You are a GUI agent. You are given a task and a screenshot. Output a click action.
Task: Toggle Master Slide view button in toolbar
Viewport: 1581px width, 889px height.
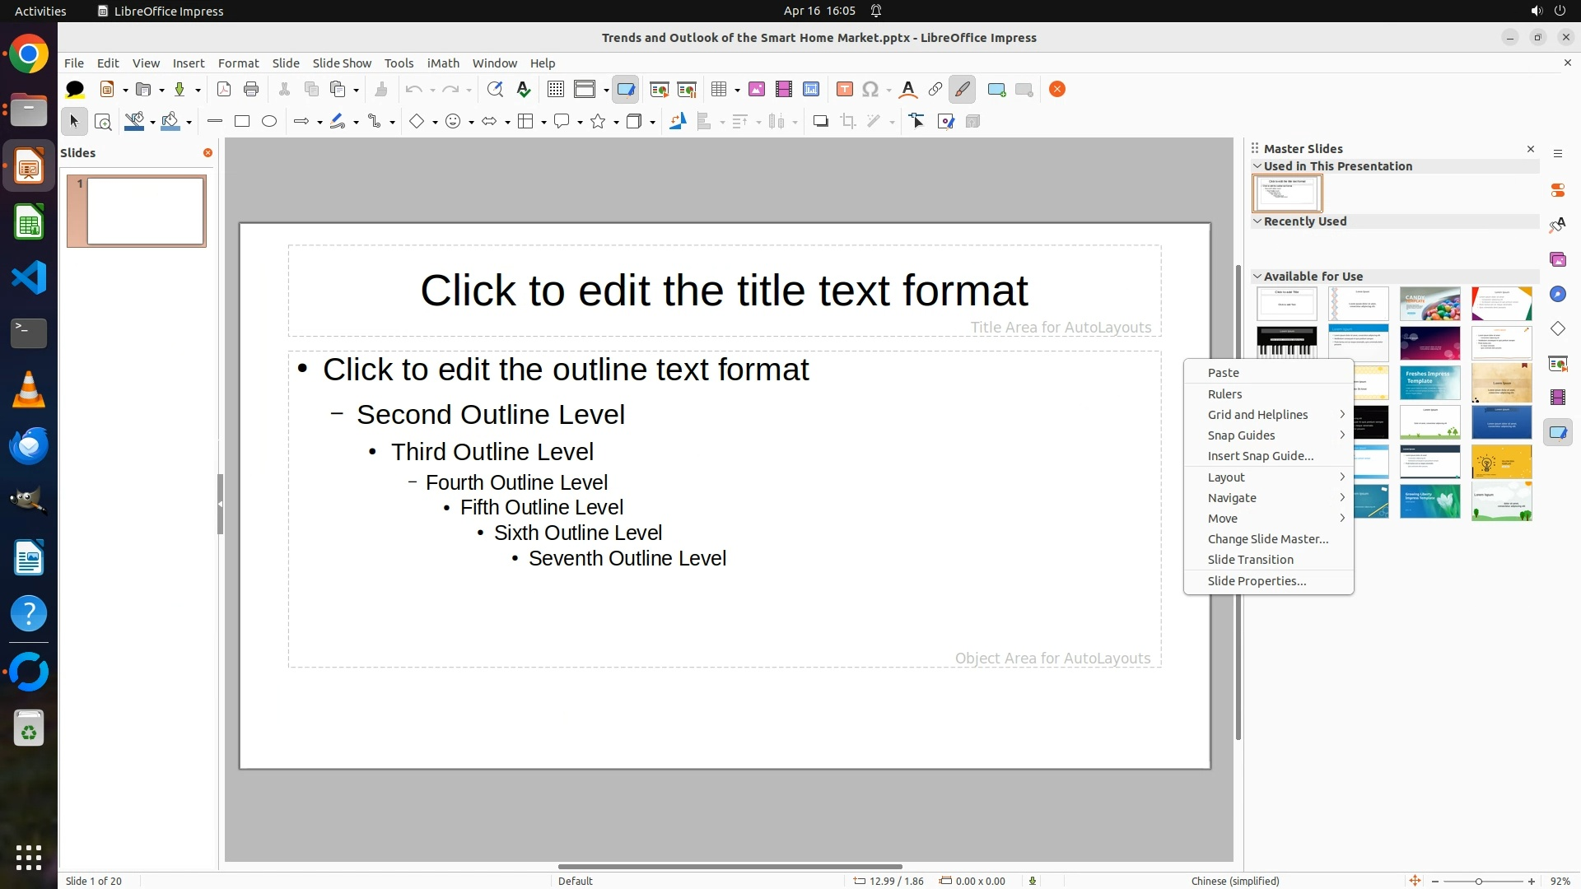(626, 90)
